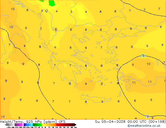166x128 pixels.
Task: Click the yellow swatch at legend value 0
Action: coord(43,125)
